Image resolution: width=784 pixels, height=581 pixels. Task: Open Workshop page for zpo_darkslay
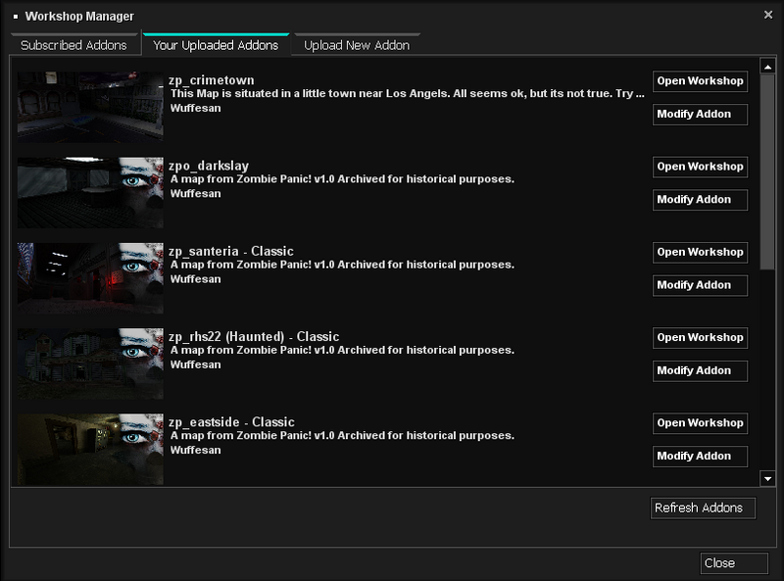point(700,167)
